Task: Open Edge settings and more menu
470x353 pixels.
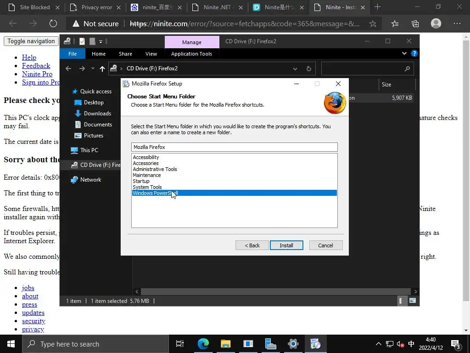Action: (457, 23)
